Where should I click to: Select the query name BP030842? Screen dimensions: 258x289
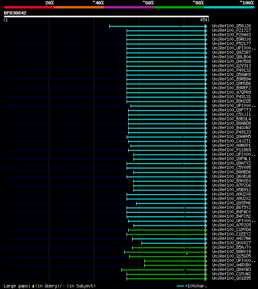pyautogui.click(x=15, y=13)
